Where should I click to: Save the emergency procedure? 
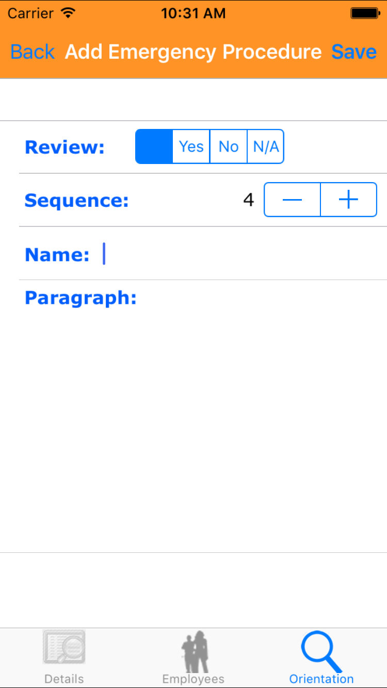click(354, 52)
